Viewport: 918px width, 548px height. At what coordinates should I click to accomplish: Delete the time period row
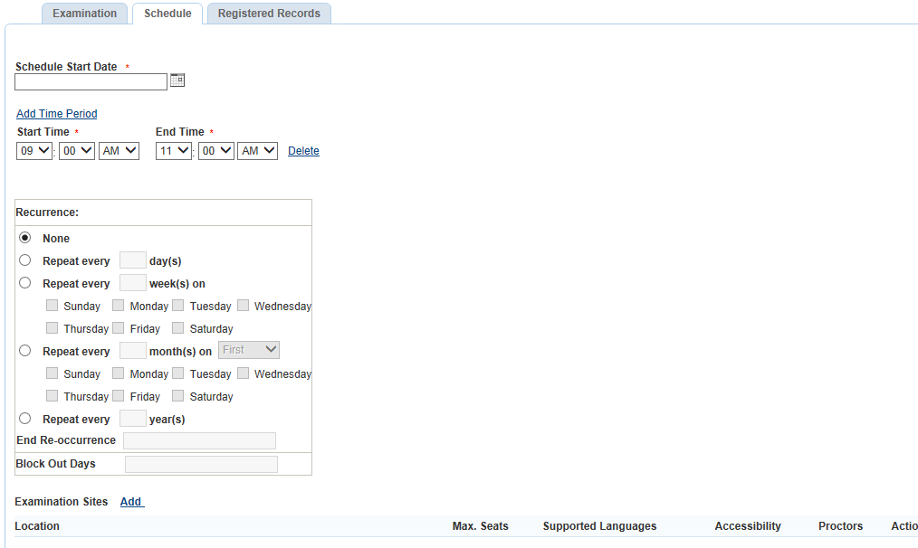tap(303, 151)
